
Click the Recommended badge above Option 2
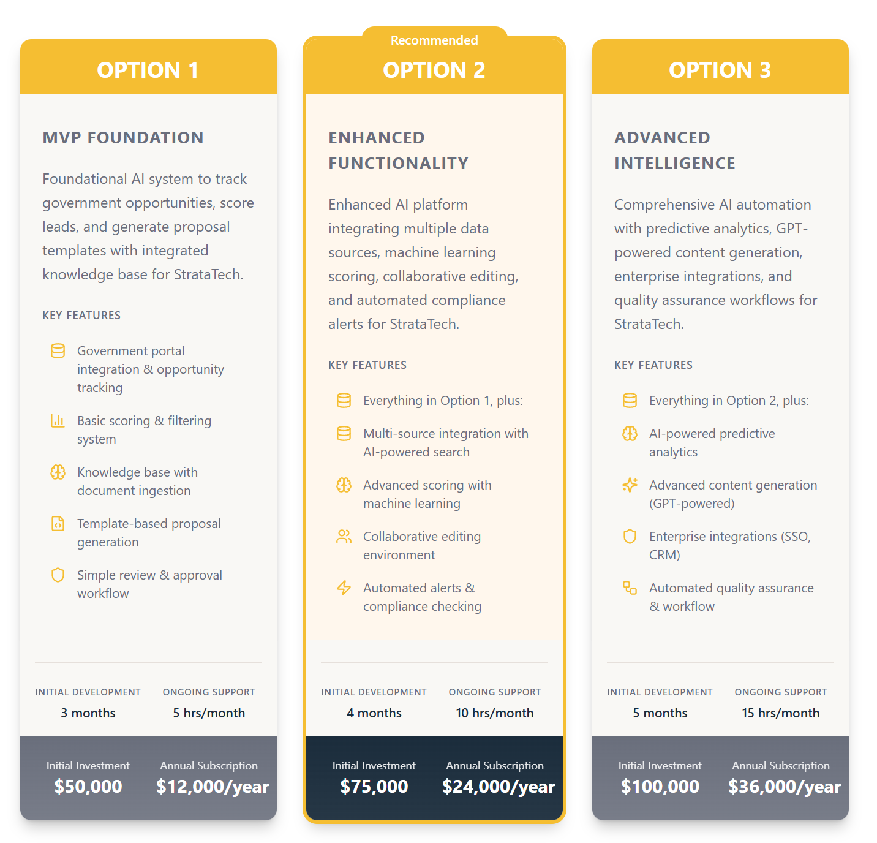pyautogui.click(x=434, y=40)
